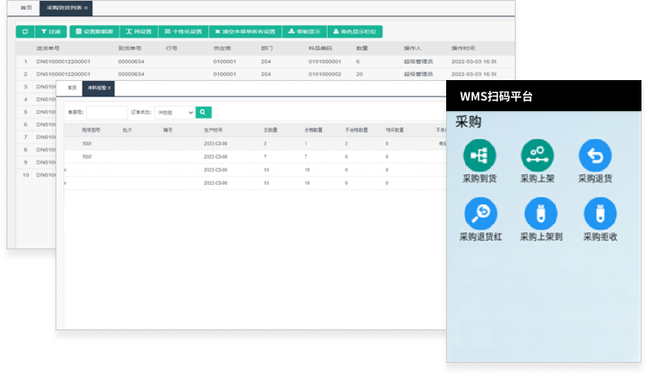648x376 pixels.
Task: Open the 订单状态 dropdown
Action: pos(174,112)
